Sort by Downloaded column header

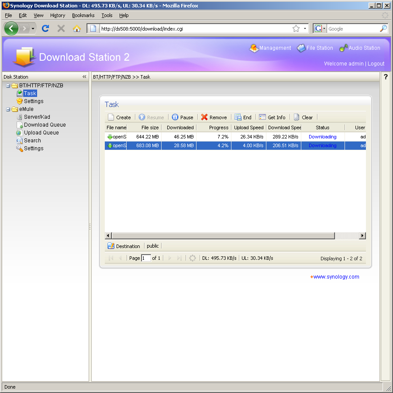179,128
